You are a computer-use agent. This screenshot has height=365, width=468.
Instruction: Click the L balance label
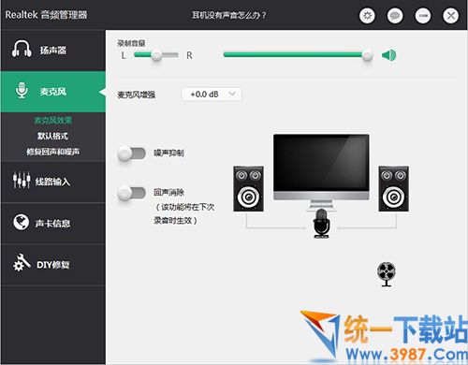click(x=124, y=55)
